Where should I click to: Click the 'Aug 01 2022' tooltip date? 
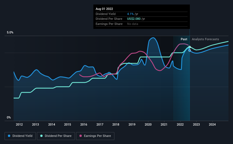click(x=104, y=9)
